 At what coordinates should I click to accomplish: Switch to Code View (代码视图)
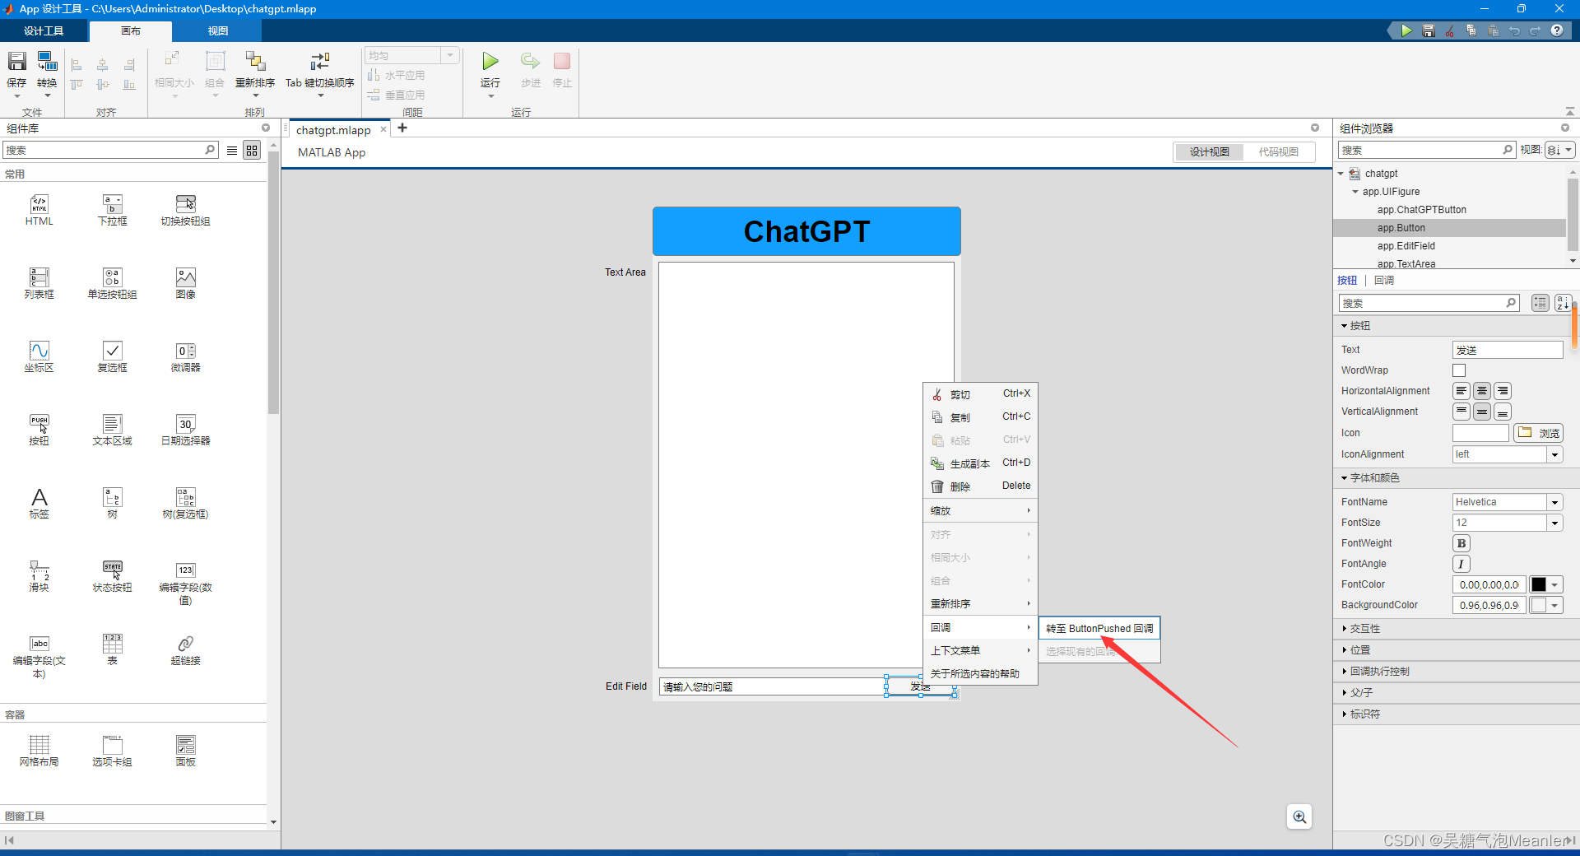1279,151
